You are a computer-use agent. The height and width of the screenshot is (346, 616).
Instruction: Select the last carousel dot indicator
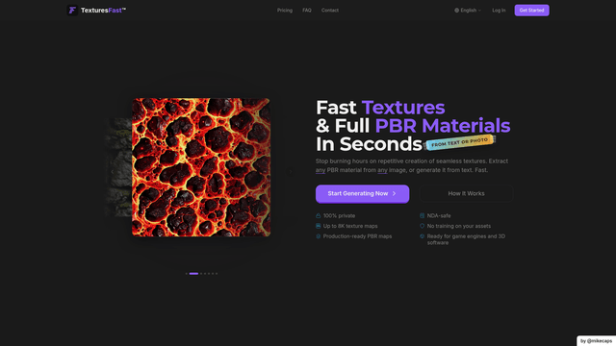coord(217,273)
